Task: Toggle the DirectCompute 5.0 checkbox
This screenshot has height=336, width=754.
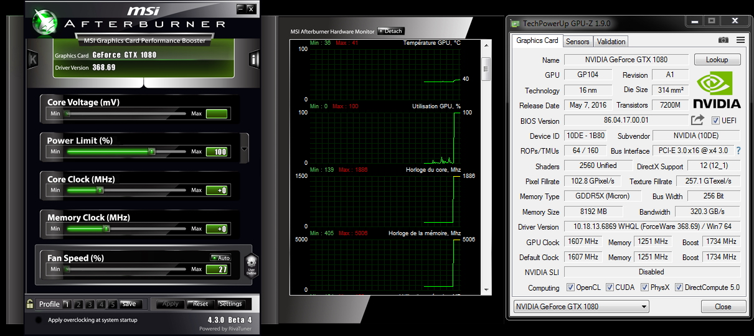Action: tap(679, 287)
